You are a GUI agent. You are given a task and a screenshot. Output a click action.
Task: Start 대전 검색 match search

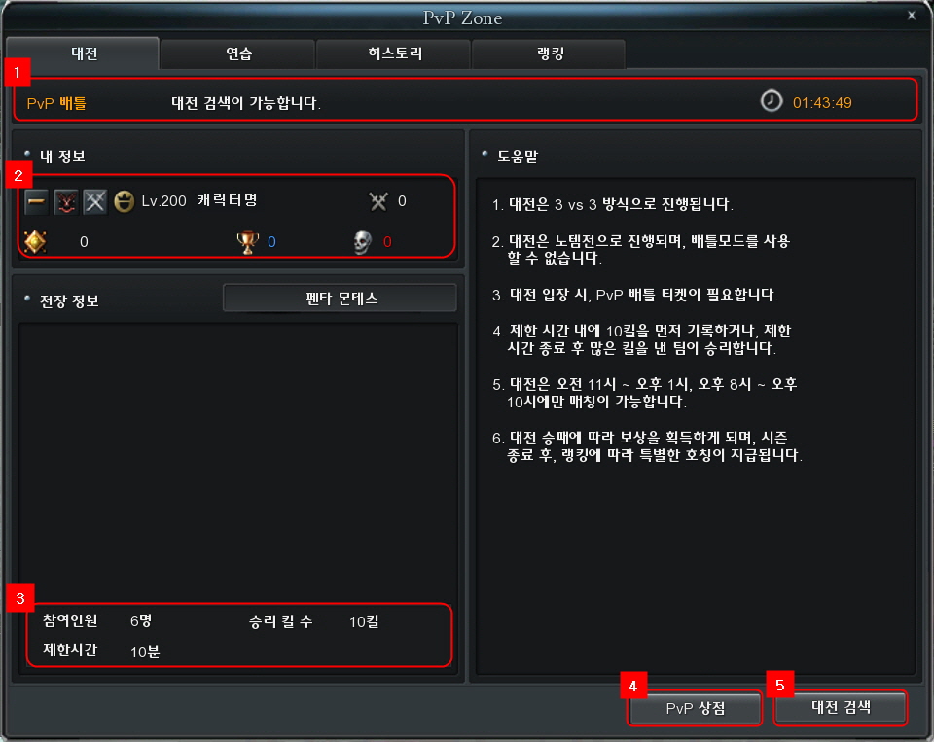[841, 707]
